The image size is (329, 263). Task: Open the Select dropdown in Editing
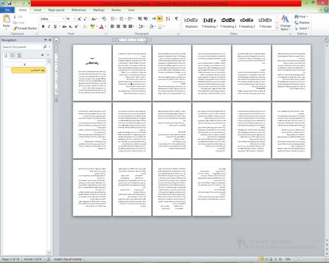tap(302, 28)
